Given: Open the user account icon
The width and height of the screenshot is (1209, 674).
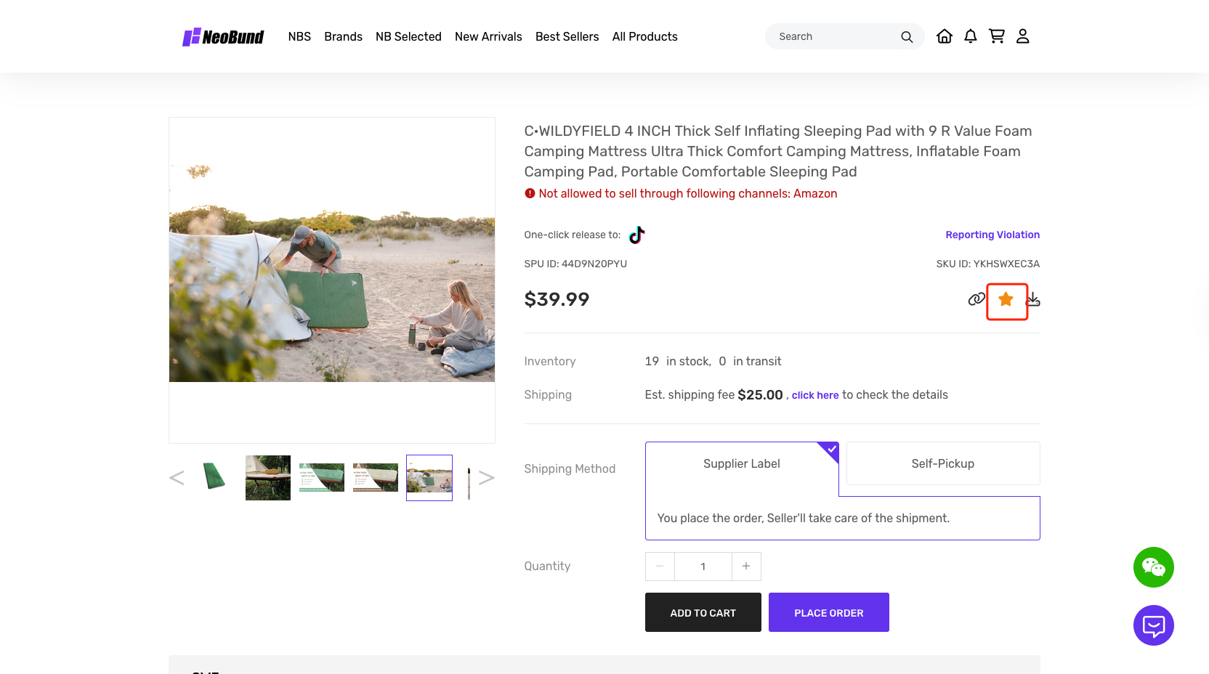Looking at the screenshot, I should click(1022, 36).
